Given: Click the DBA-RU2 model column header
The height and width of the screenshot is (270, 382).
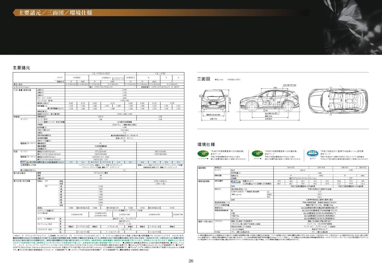Looking at the screenshot, I should pyautogui.click(x=363, y=167).
